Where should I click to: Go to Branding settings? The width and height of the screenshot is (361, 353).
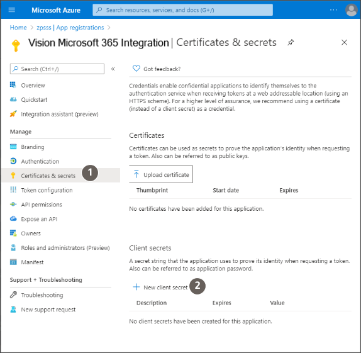[33, 147]
